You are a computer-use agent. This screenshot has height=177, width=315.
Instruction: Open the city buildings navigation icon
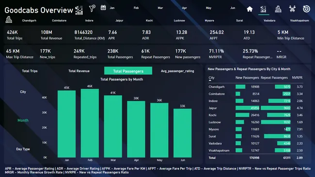(x=278, y=9)
